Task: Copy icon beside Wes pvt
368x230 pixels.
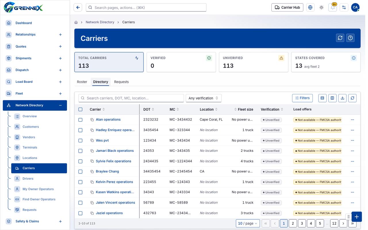Action: pos(92,141)
